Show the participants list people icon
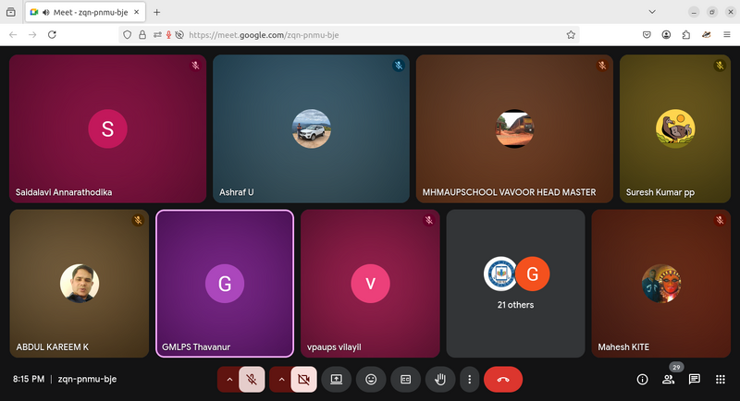The width and height of the screenshot is (740, 401). pos(668,379)
